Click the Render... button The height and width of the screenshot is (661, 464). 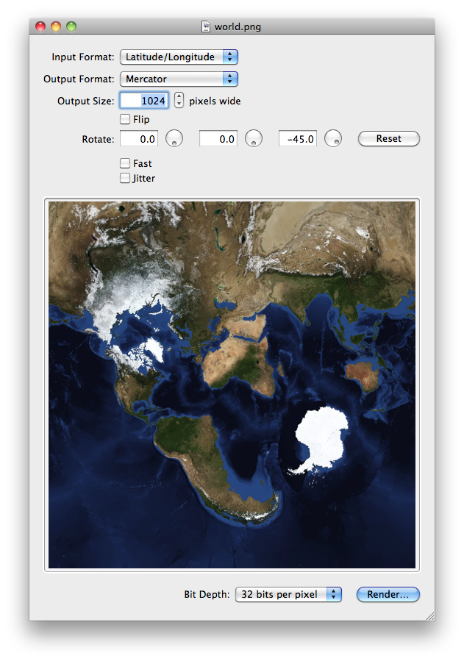(x=388, y=594)
